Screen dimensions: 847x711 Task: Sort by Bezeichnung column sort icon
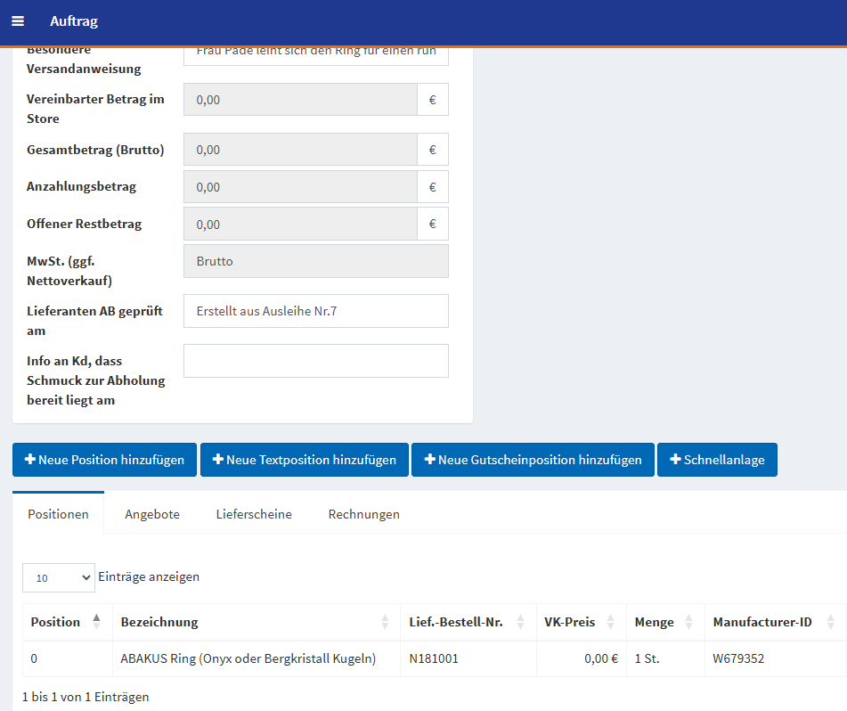tap(385, 622)
